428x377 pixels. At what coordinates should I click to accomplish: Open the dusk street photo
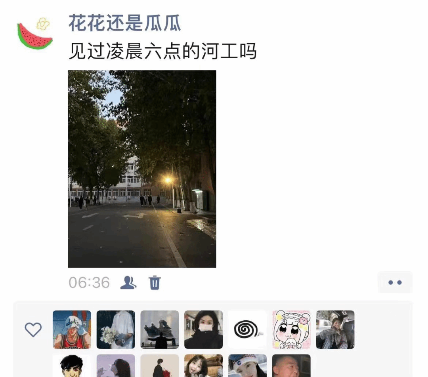coord(142,169)
